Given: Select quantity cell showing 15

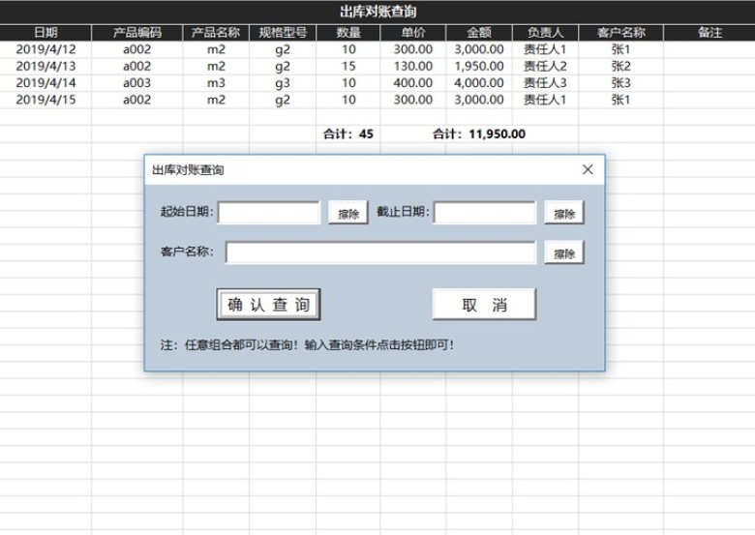Looking at the screenshot, I should coord(348,67).
